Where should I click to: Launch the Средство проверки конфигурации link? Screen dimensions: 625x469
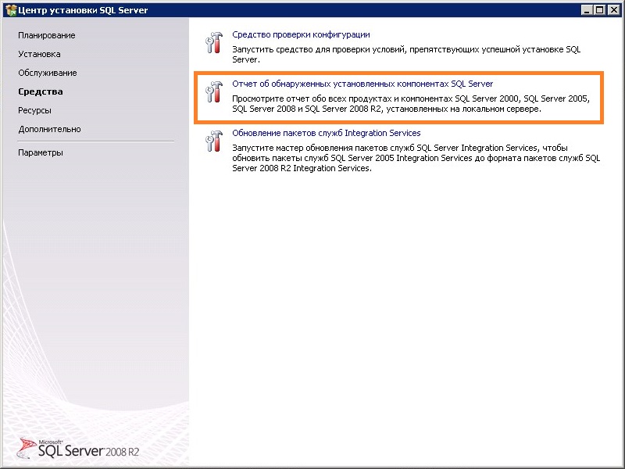coord(301,34)
